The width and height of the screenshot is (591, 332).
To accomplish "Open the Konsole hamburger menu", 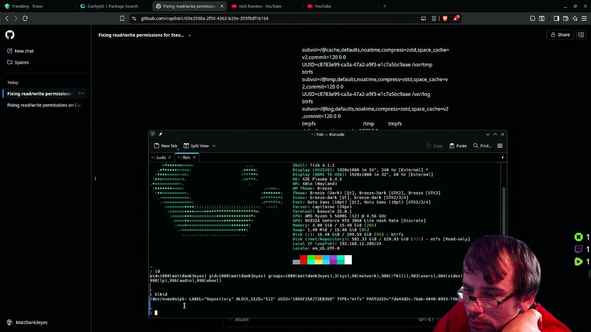I will pyautogui.click(x=500, y=146).
